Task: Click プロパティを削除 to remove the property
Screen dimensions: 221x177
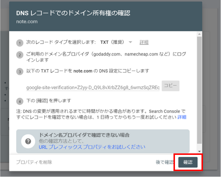Action: click(34, 162)
